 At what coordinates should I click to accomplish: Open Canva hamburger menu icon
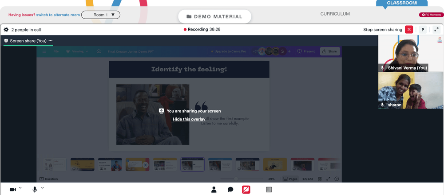point(44,51)
